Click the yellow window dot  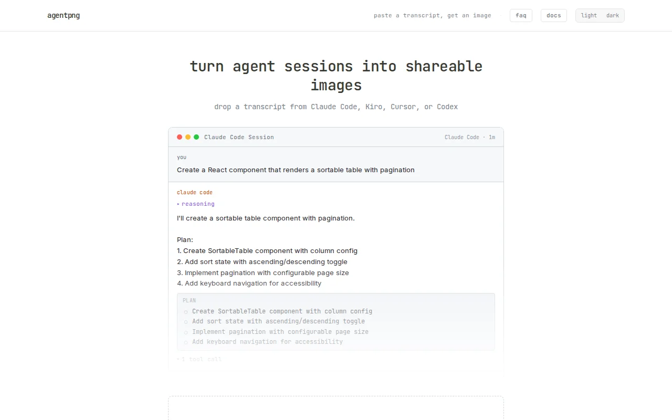[x=188, y=137]
